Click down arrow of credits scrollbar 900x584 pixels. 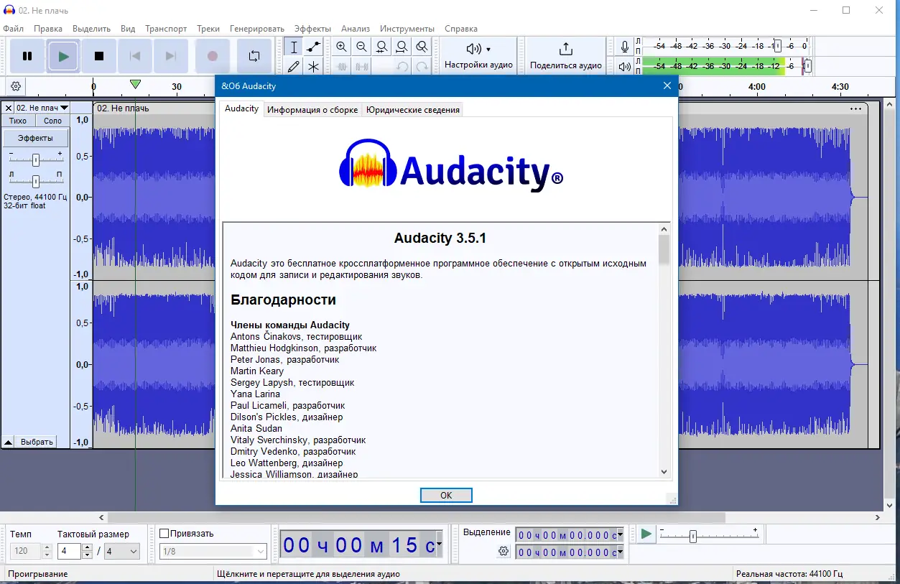(x=664, y=472)
